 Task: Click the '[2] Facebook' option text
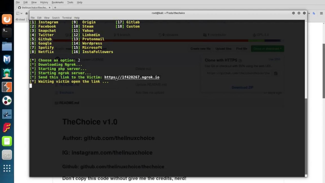click(x=43, y=26)
